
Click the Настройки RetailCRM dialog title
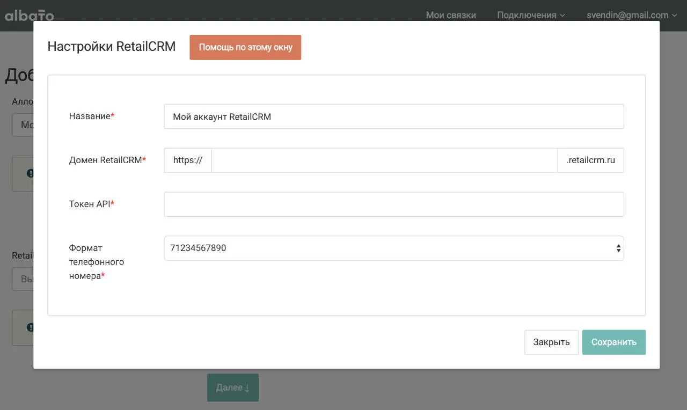pos(112,47)
